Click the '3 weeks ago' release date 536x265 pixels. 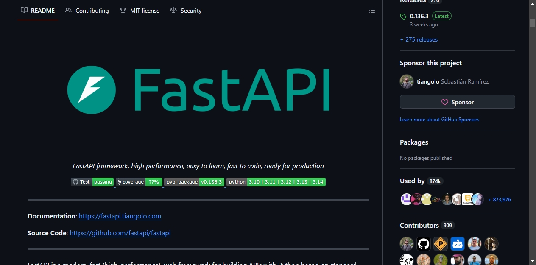point(424,25)
